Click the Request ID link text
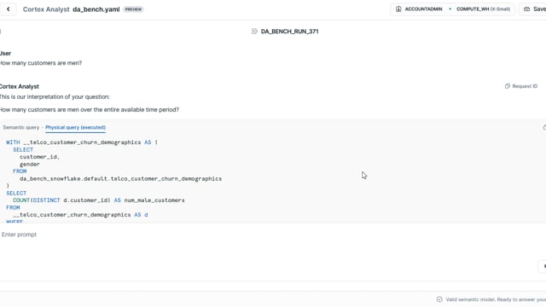546x307 pixels. click(x=525, y=86)
